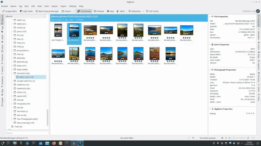The width and height of the screenshot is (261, 146).
Task: Enter Full Screen mode
Action: pyautogui.click(x=152, y=11)
